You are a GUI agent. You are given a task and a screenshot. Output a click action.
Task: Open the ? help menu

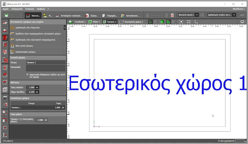click(48, 9)
